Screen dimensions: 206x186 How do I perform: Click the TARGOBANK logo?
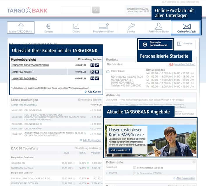coord(27,10)
